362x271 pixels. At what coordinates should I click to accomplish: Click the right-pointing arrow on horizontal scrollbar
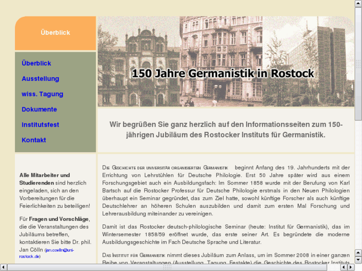point(351,268)
